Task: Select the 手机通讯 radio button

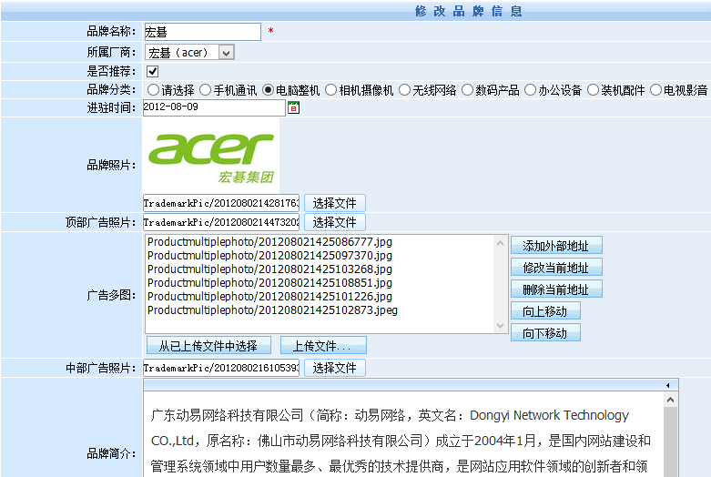Action: (x=207, y=90)
